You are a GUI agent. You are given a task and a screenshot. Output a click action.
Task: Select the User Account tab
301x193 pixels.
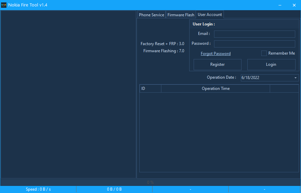[210, 15]
